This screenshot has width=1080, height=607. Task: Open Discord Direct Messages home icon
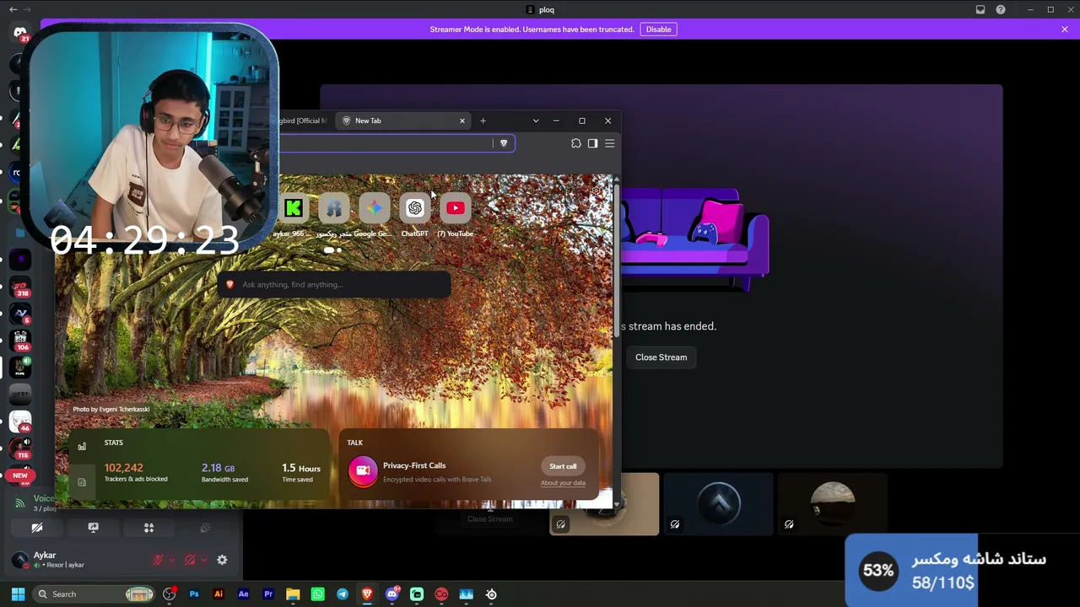point(20,33)
